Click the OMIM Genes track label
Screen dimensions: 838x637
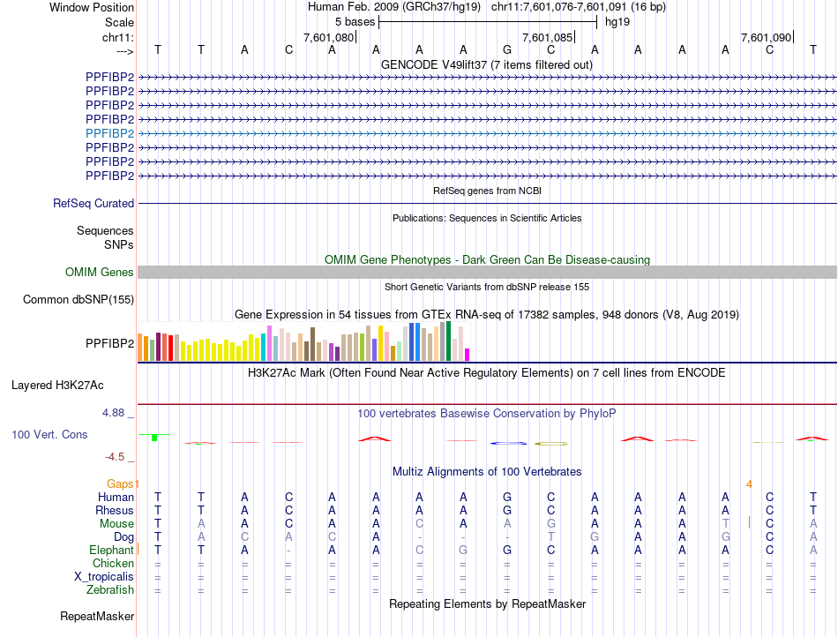point(99,273)
